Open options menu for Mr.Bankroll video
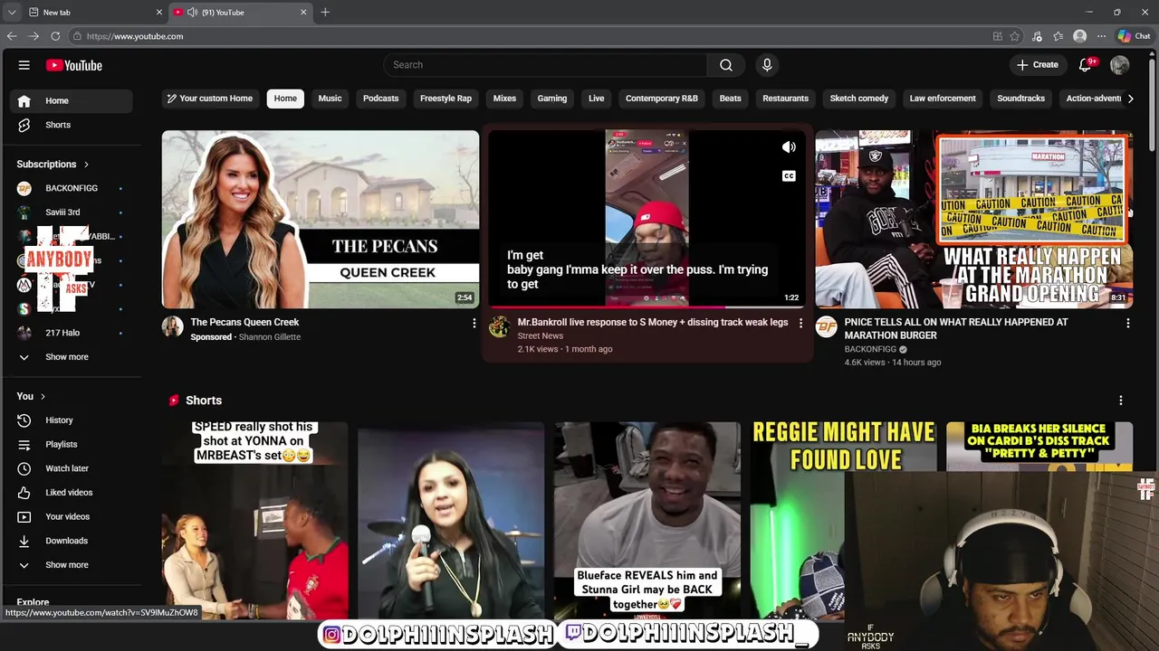 [800, 323]
